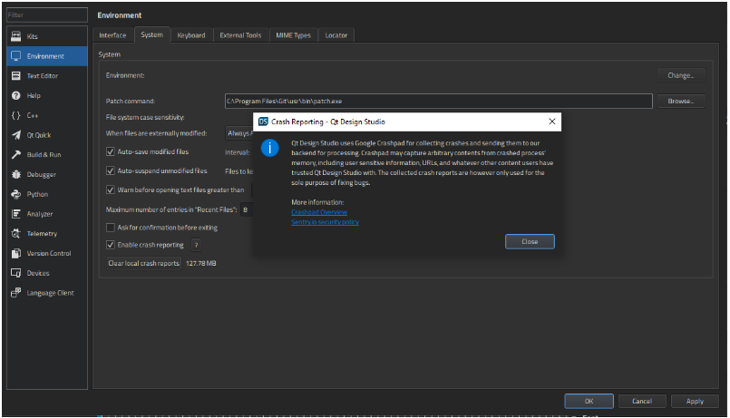Toggle Auto-suspend unmodified files checkbox
The width and height of the screenshot is (730, 418).
tap(111, 170)
